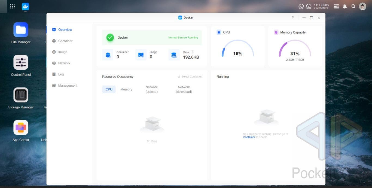This screenshot has width=372, height=188.
Task: Click the Container count cube icon
Action: coord(108,55)
